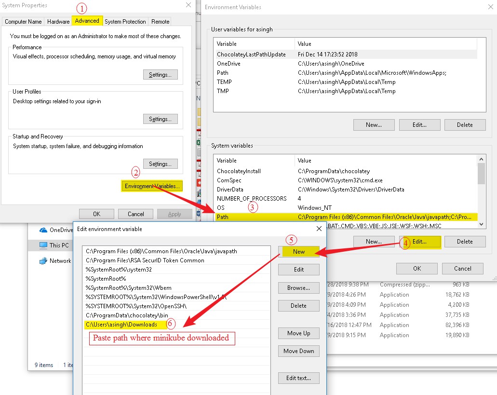Click the Move Up button
Viewport: 497px width, 395px height.
pyautogui.click(x=298, y=333)
